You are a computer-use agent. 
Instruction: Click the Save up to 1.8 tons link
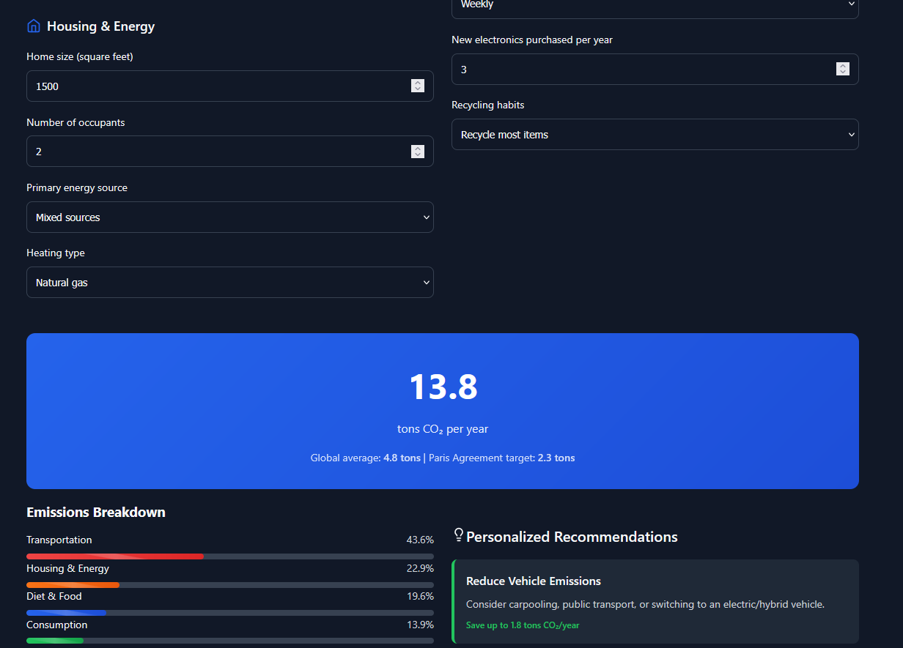point(523,625)
